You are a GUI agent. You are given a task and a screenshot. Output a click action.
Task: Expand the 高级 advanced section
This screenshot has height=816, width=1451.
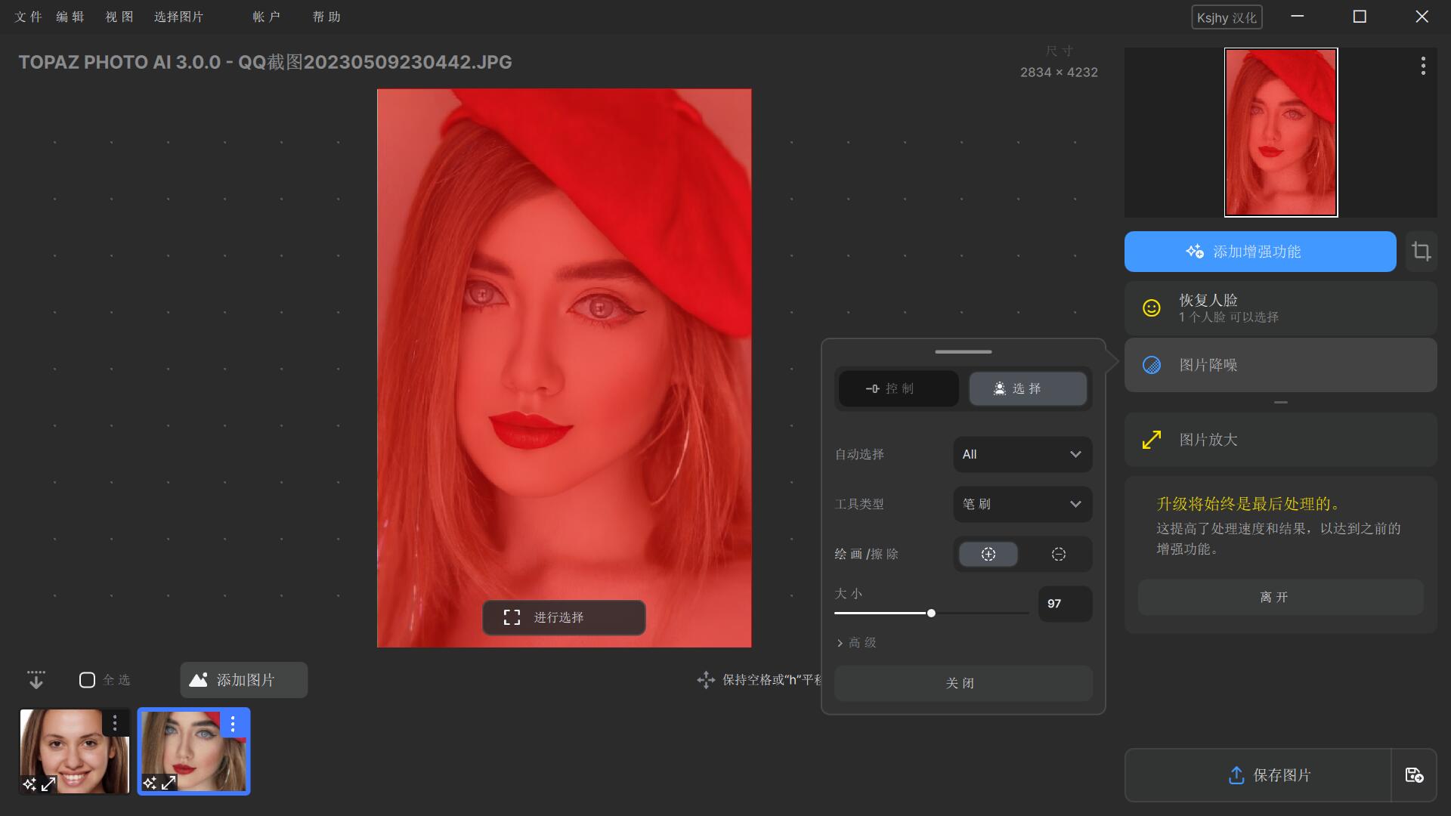tap(856, 642)
